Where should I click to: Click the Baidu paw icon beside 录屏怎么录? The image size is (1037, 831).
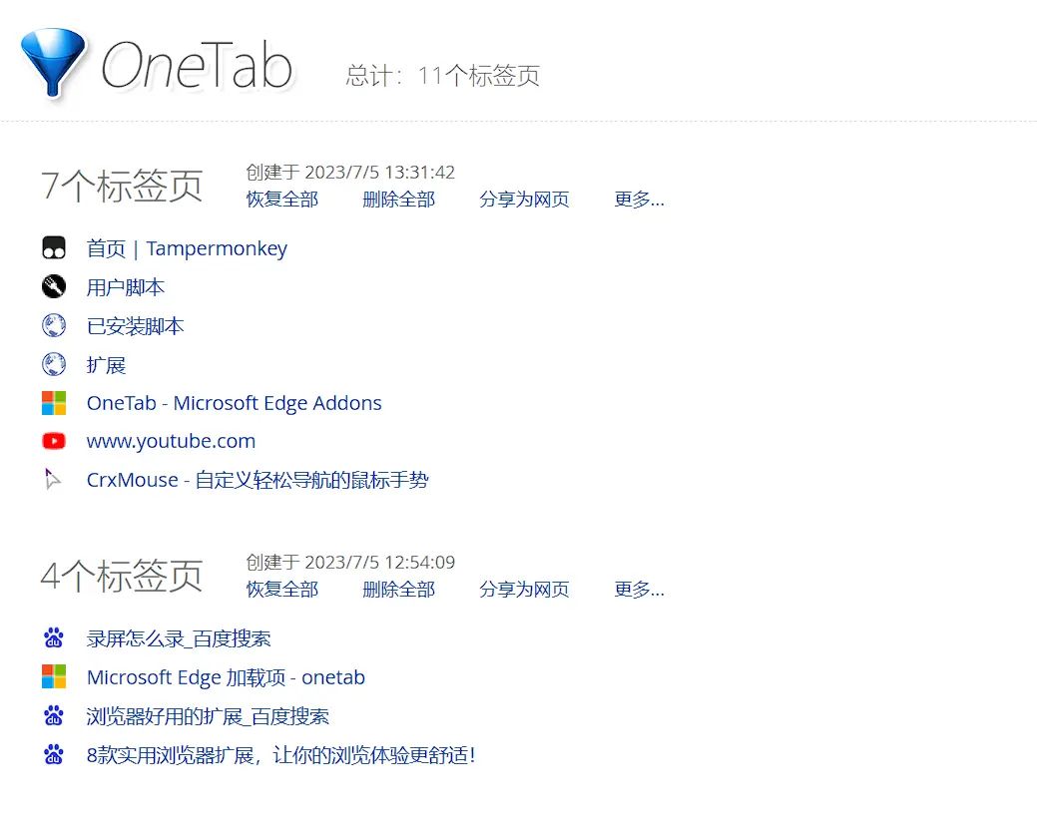coord(54,638)
